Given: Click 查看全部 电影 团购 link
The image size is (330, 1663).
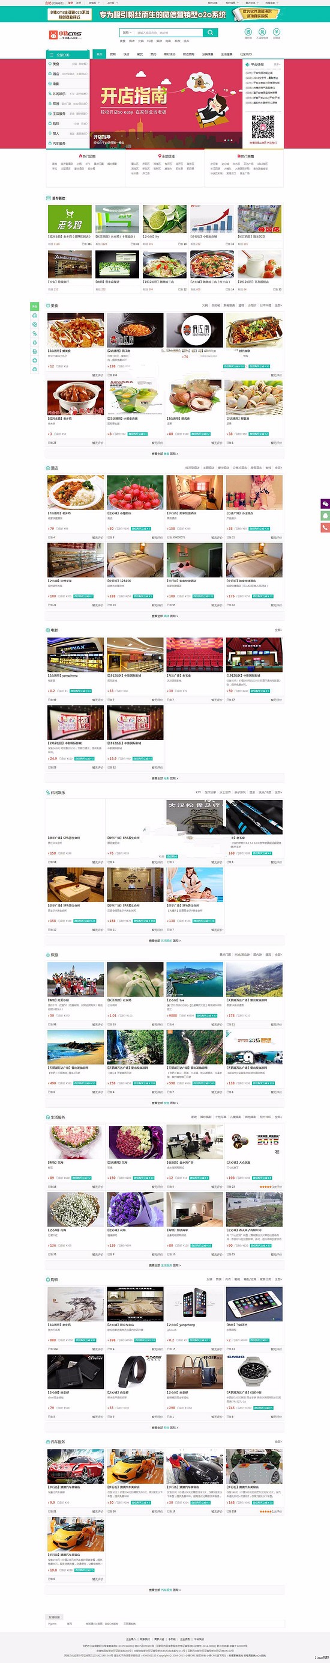Looking at the screenshot, I should coord(164,778).
